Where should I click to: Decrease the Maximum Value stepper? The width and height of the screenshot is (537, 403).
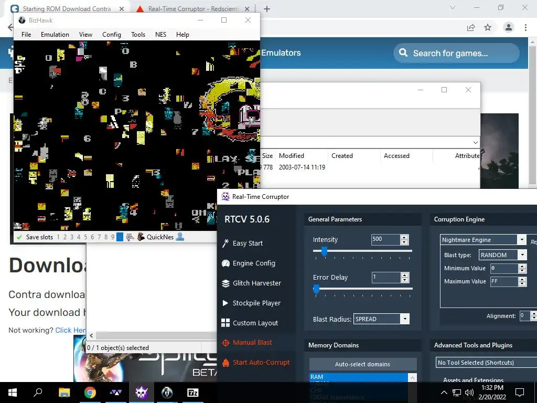point(522,283)
